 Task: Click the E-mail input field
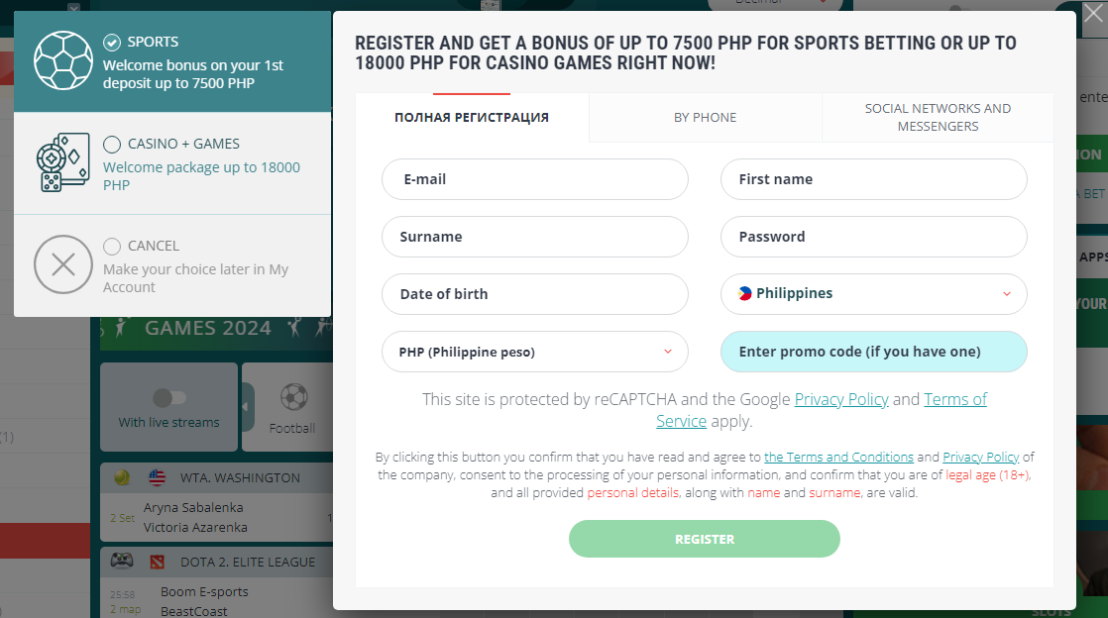pyautogui.click(x=534, y=179)
